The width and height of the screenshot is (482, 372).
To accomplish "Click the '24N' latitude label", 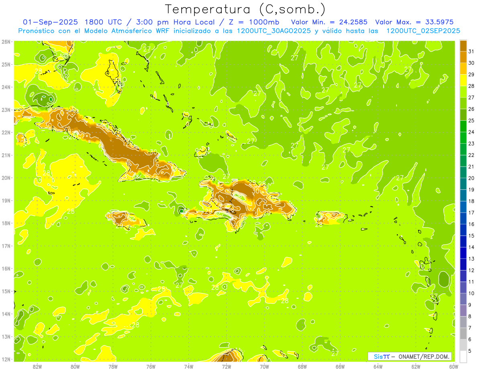I will tap(6, 87).
